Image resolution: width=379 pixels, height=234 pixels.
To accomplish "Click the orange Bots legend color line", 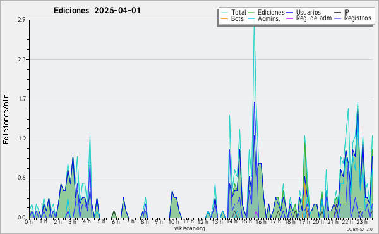I will [x=224, y=18].
